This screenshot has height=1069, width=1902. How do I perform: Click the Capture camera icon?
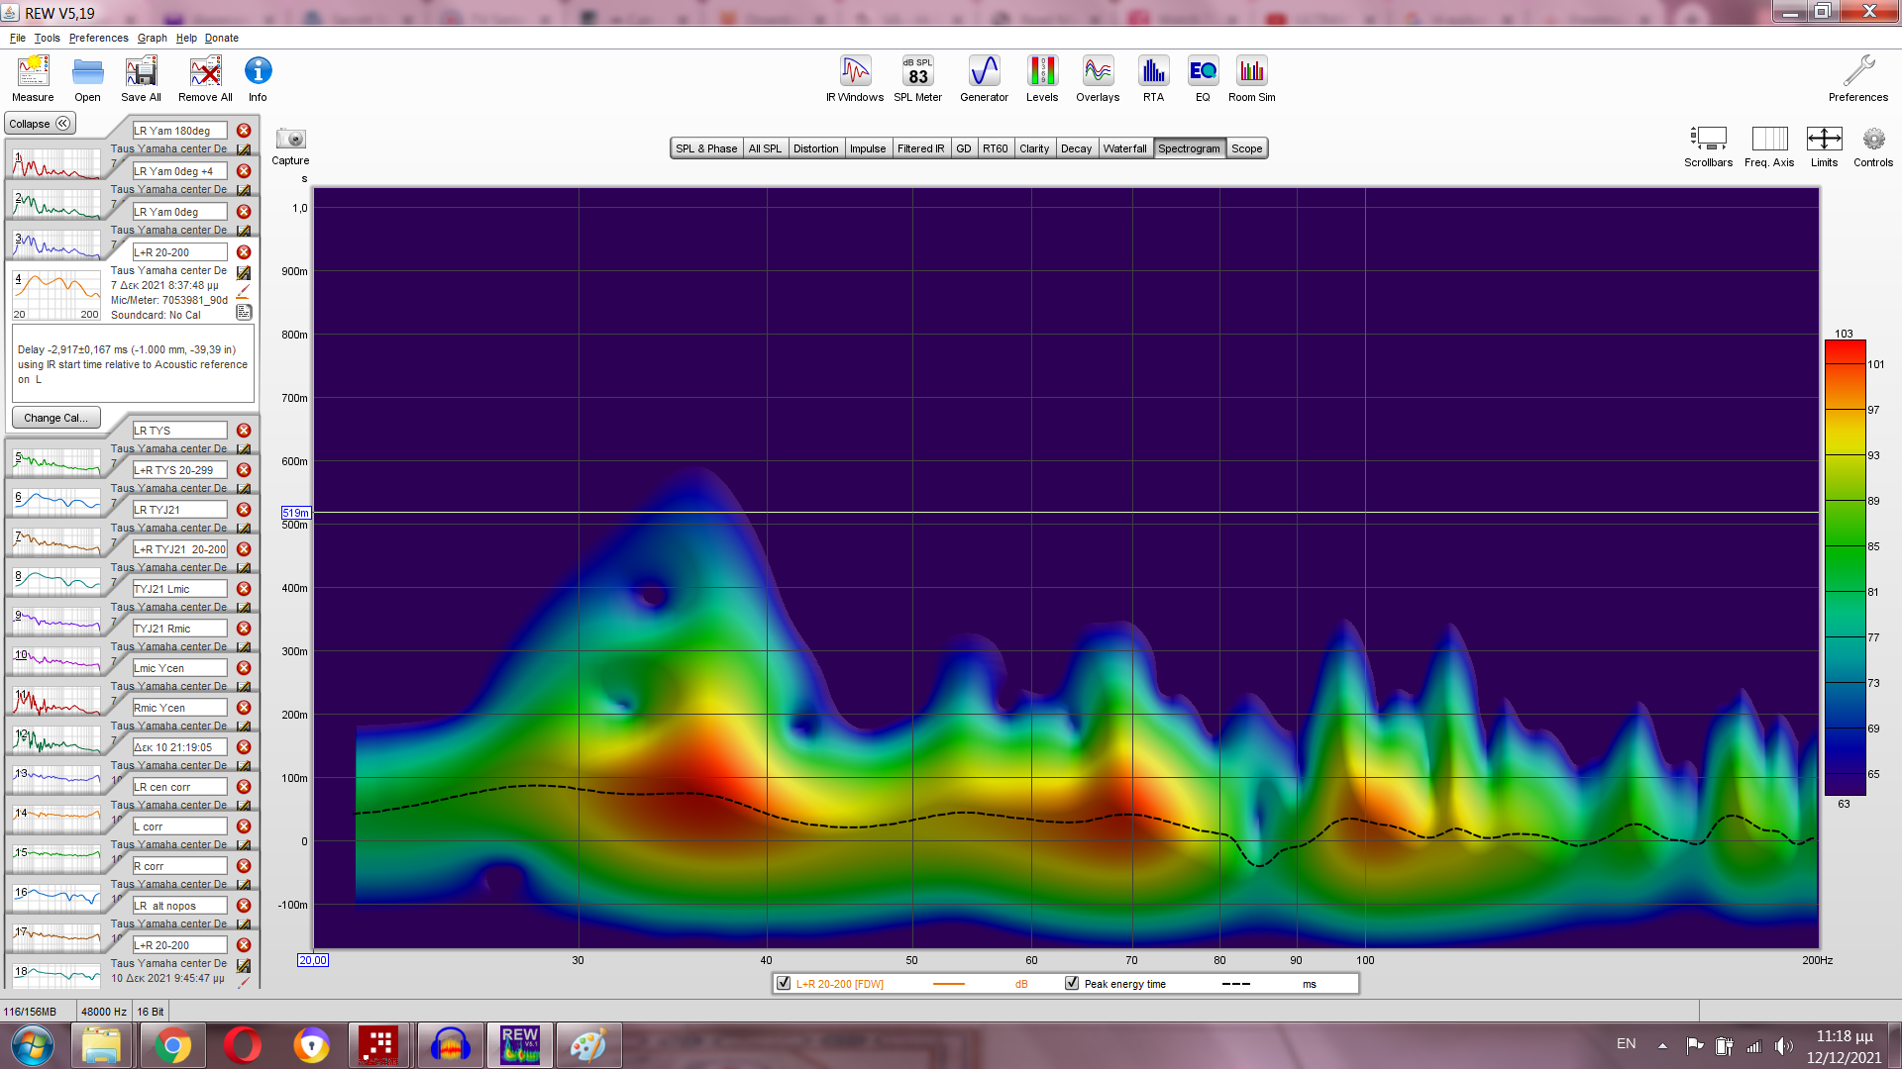coord(290,140)
